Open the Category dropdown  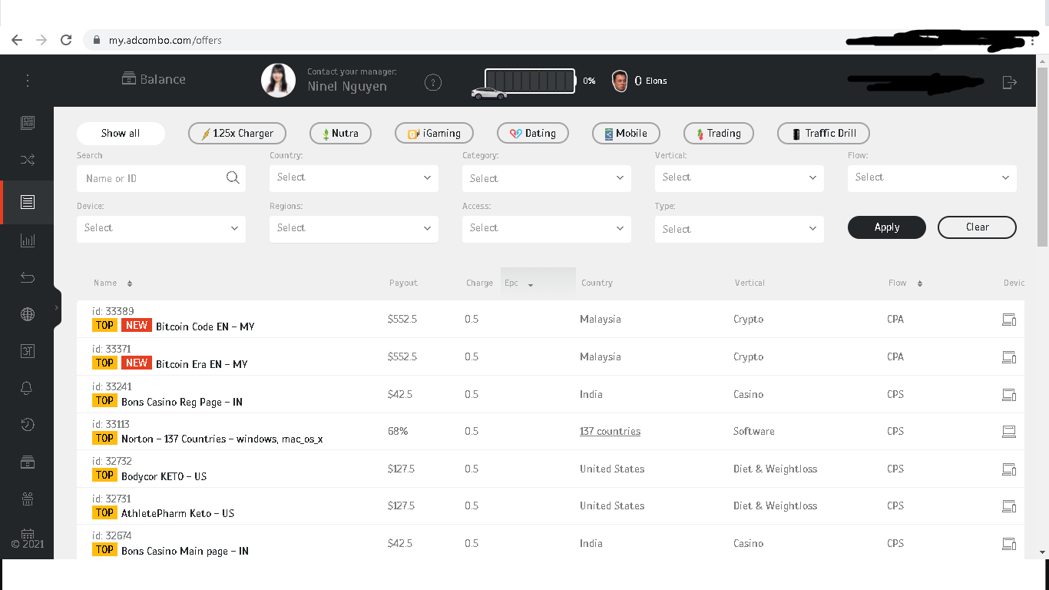point(547,178)
